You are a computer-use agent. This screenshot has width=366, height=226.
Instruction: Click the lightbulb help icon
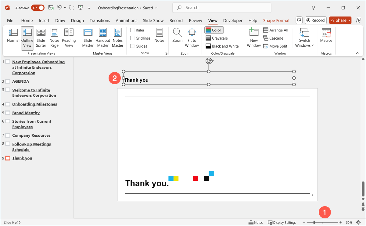click(x=313, y=8)
